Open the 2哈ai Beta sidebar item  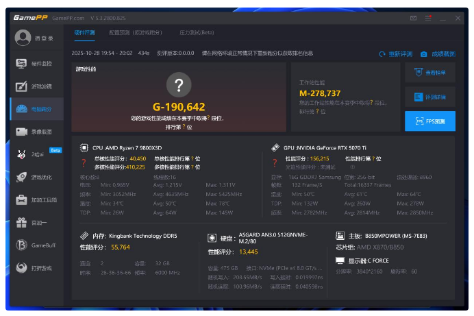[x=21, y=154]
